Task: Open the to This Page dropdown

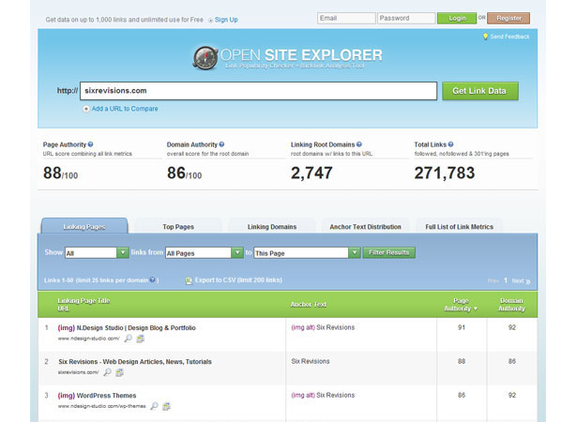Action: click(x=307, y=253)
